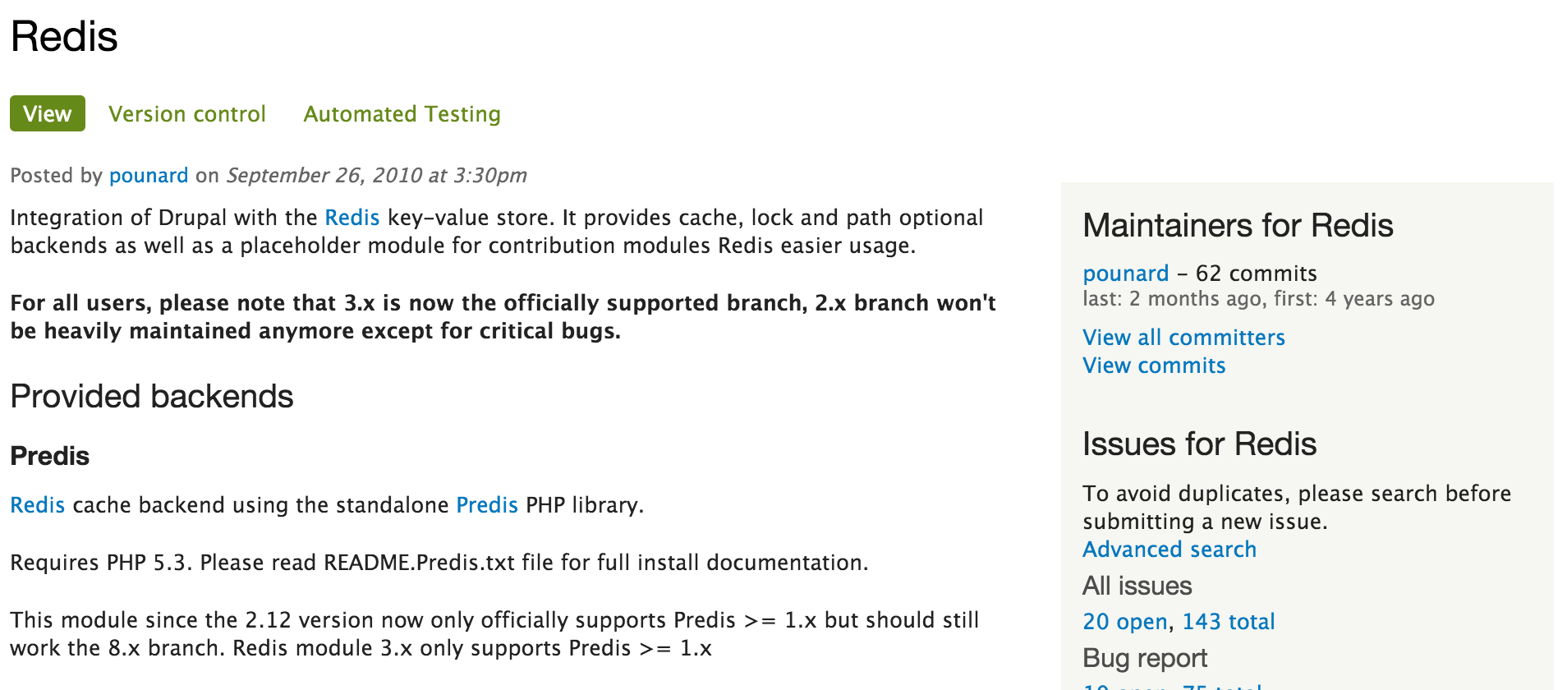
Task: Click View all committers
Action: click(x=1183, y=338)
